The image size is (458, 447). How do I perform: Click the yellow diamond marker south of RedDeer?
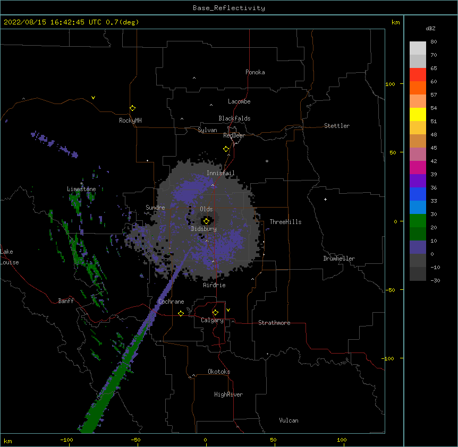point(226,149)
